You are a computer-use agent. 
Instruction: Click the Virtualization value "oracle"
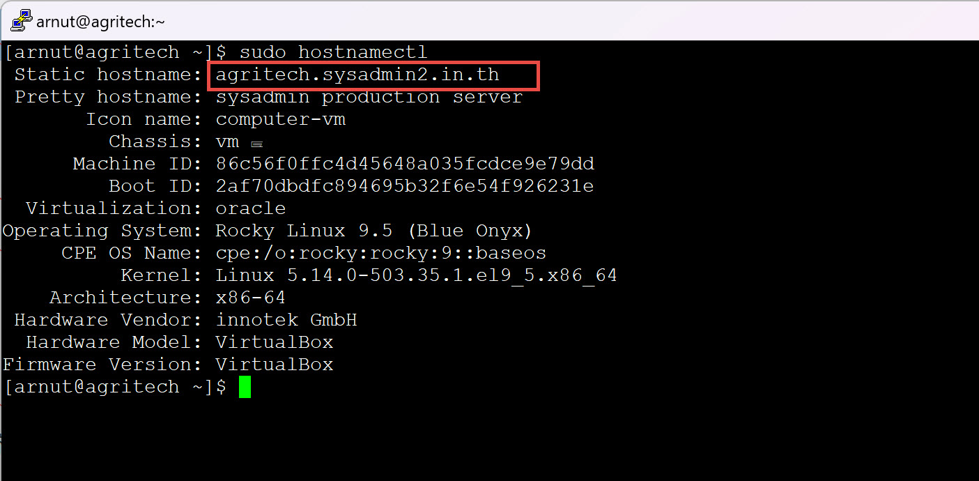251,208
